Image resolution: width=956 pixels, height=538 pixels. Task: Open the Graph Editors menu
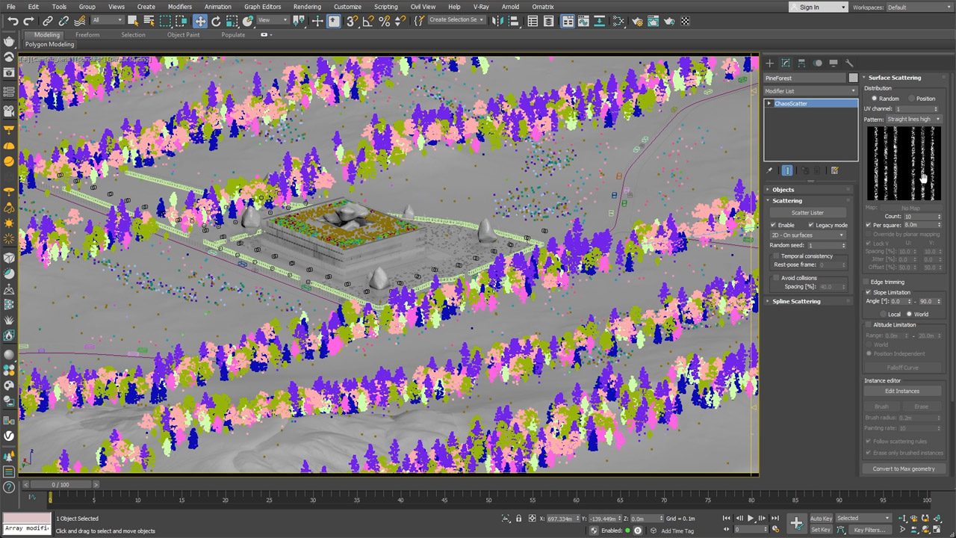tap(262, 7)
